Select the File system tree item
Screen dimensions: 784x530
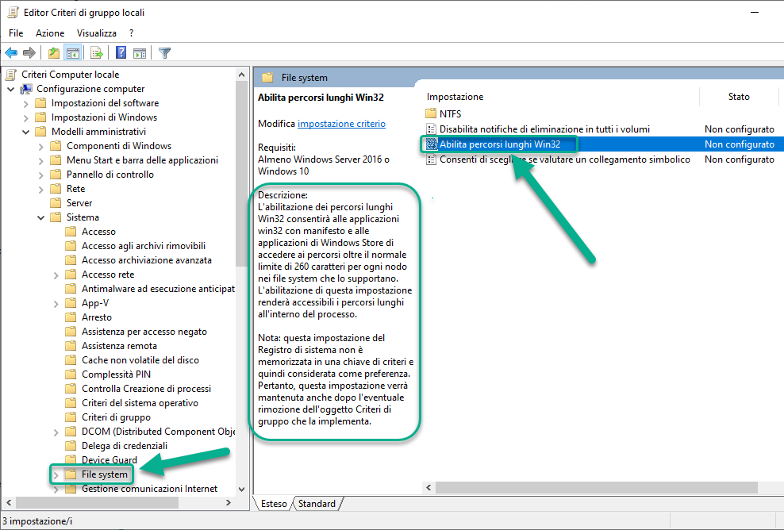coord(105,474)
